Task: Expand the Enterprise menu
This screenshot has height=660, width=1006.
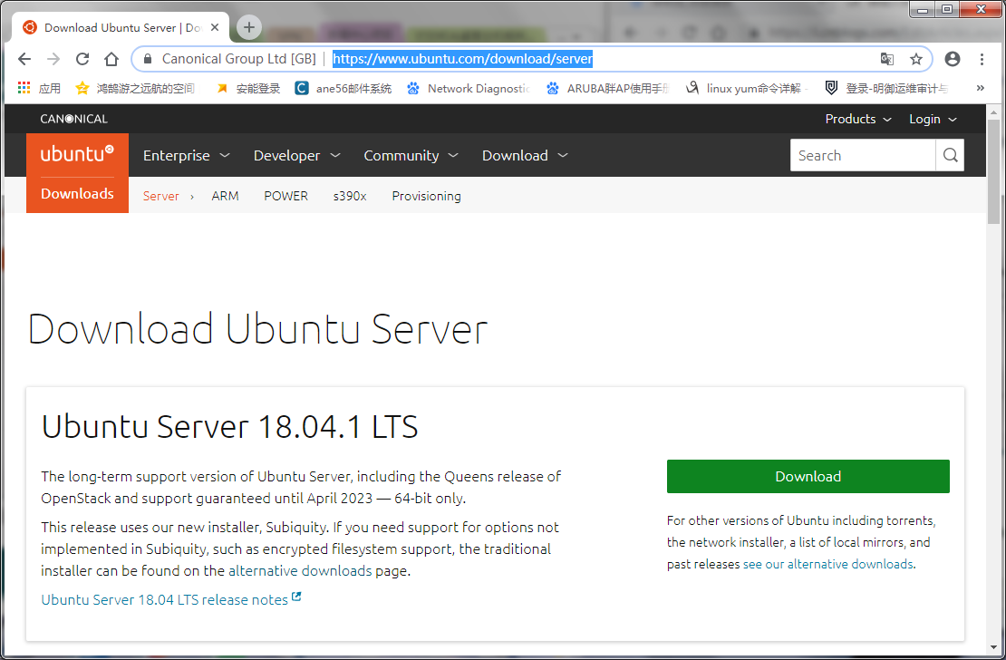Action: pos(186,155)
